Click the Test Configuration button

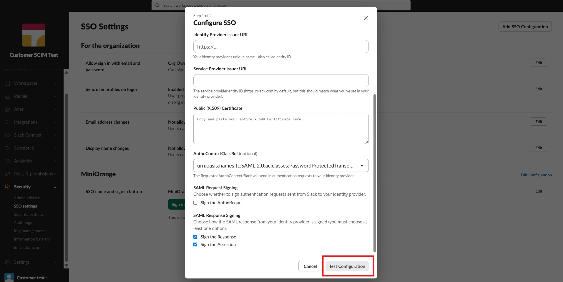pyautogui.click(x=347, y=266)
